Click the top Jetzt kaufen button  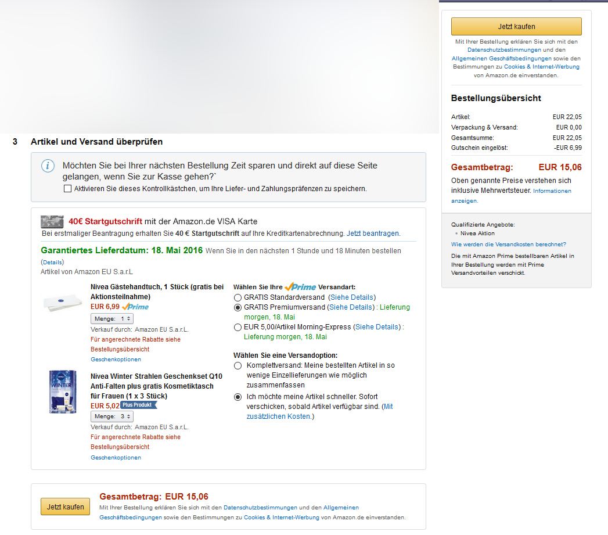(516, 26)
